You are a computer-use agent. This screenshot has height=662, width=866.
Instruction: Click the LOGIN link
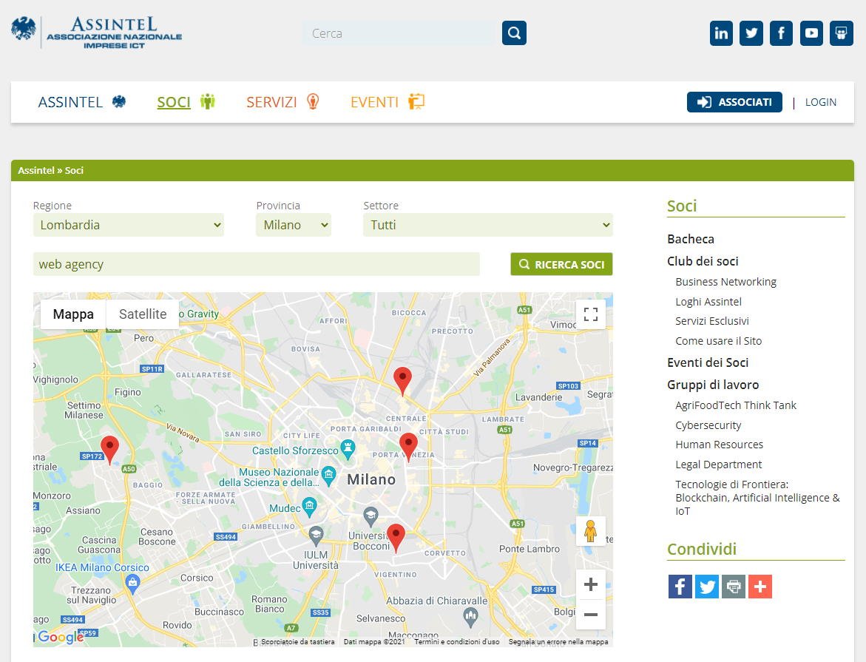[x=820, y=102]
